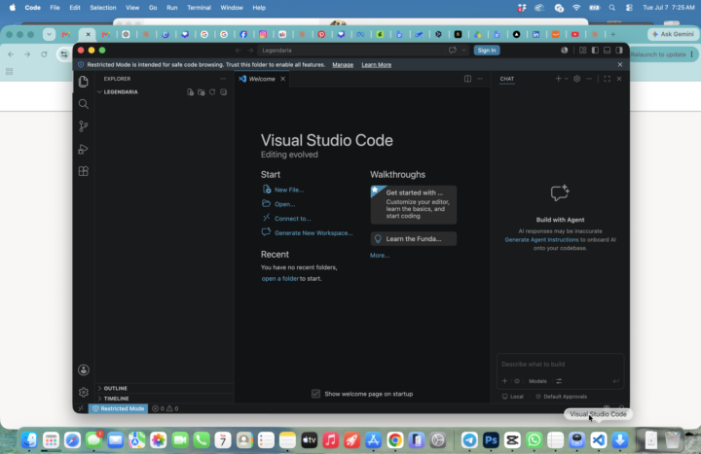Open Google Chrome from the Dock

click(x=394, y=440)
